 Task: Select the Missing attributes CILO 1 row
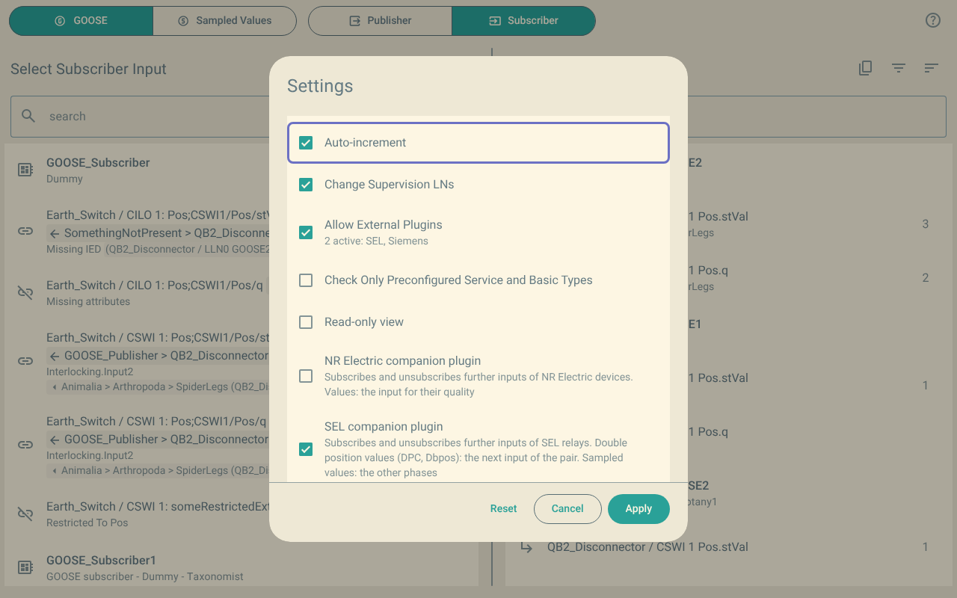[241, 293]
